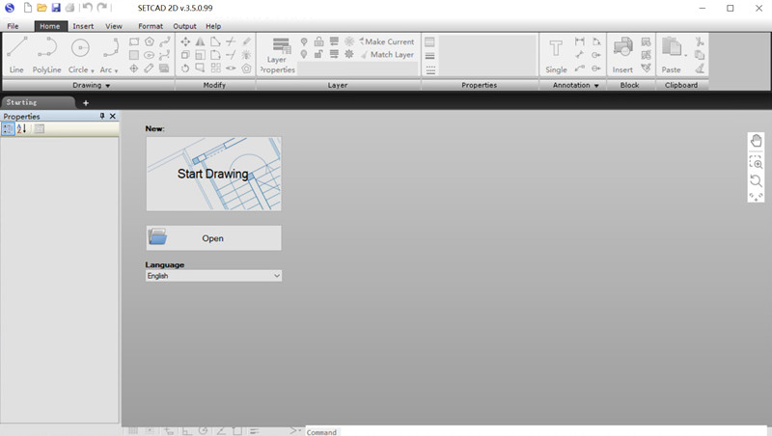Select the Arc tool
Viewport: 772px width, 436px height.
110,55
